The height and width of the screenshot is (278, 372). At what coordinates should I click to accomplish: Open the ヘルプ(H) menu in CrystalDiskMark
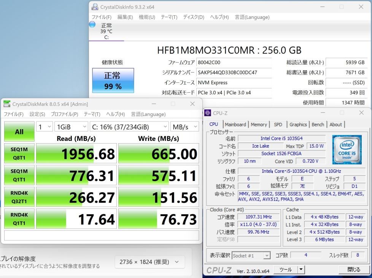point(116,114)
